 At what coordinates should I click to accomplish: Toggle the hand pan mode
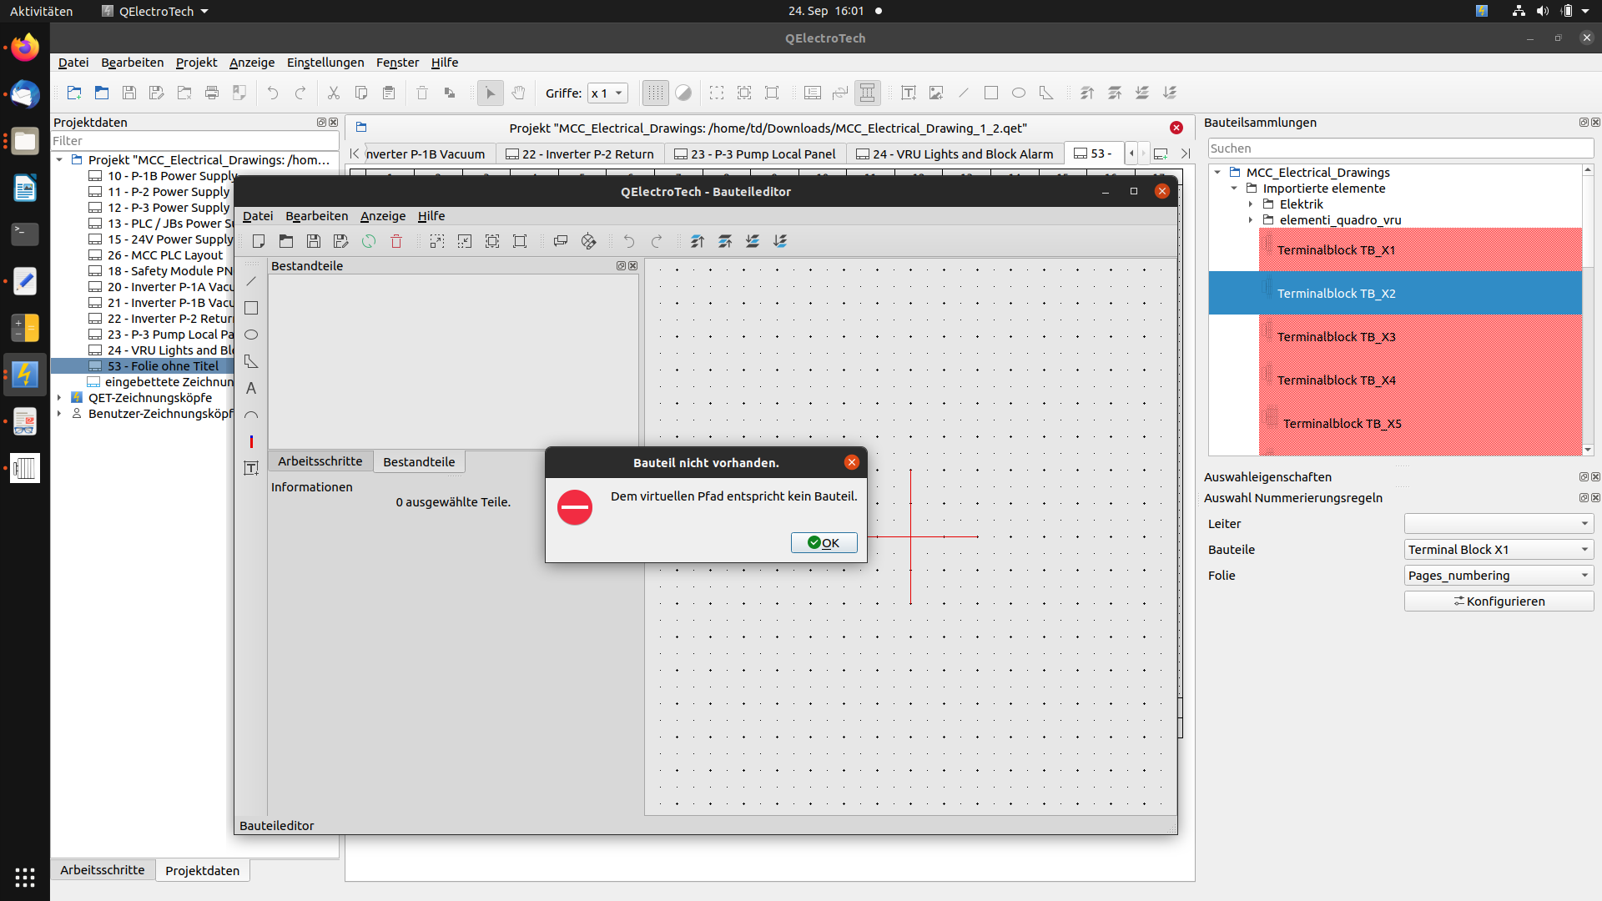coord(518,93)
